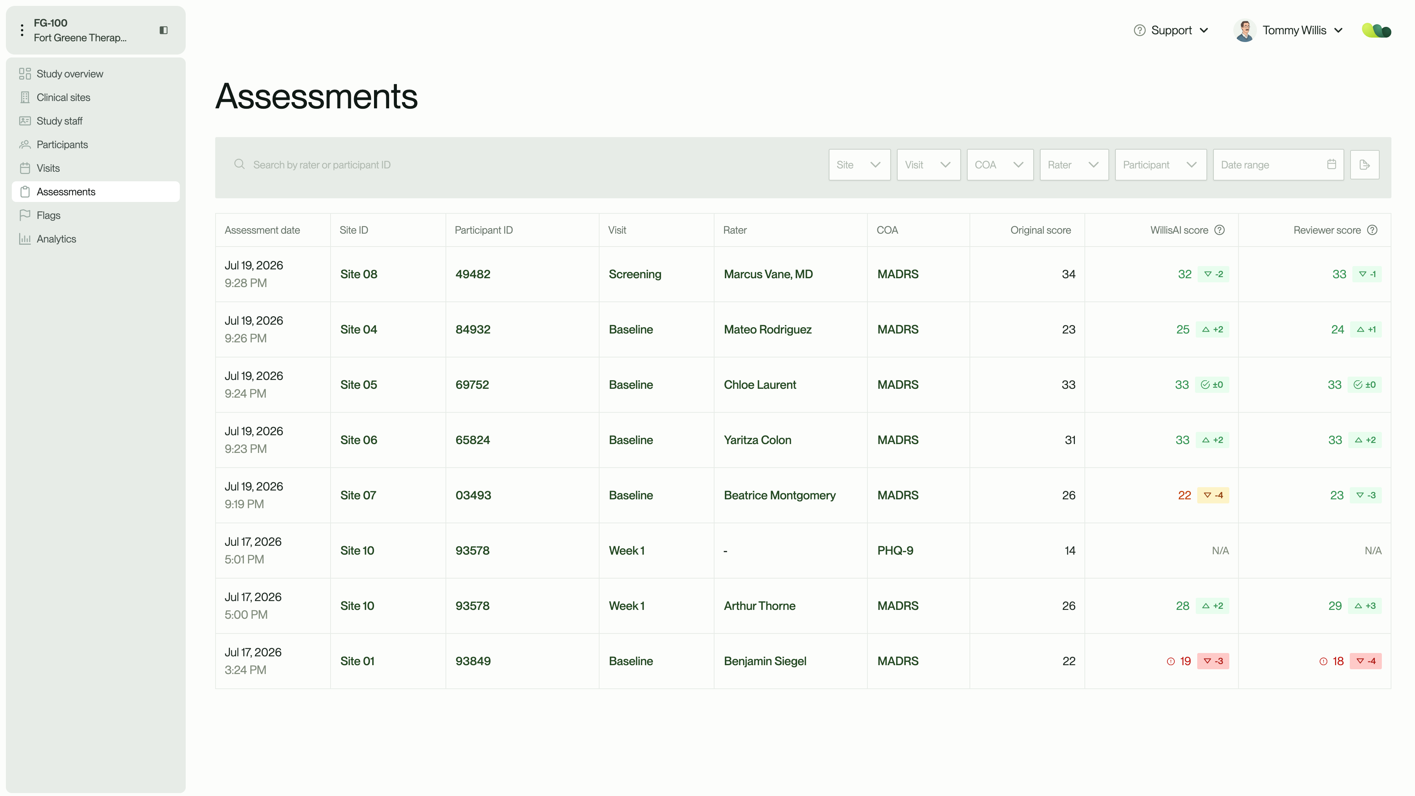Click the -2 badge in Marcus Vane row
1415x796 pixels.
pyautogui.click(x=1213, y=274)
